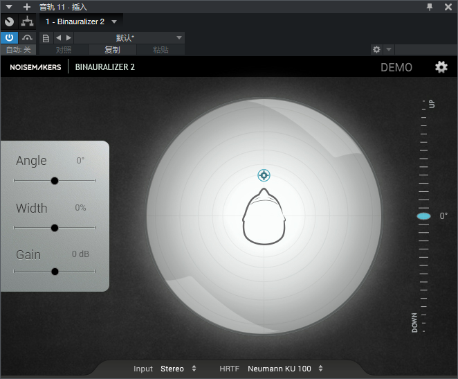Open the Input Stereo selector
The height and width of the screenshot is (379, 458).
pos(172,369)
